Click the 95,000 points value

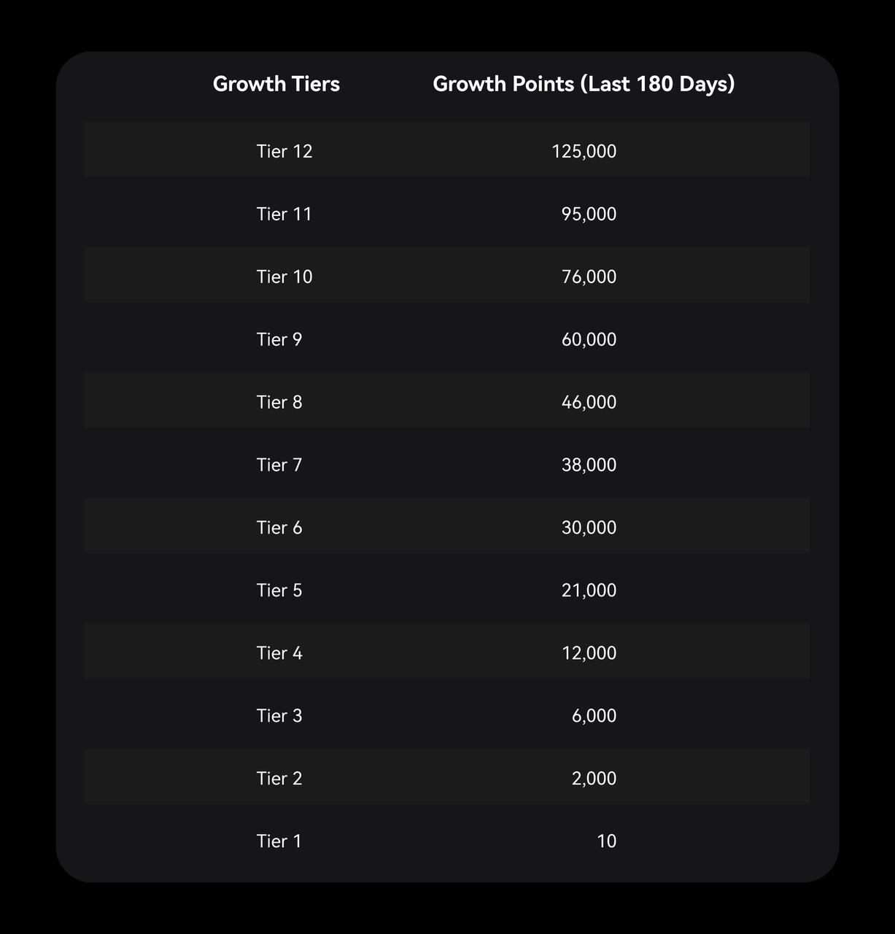coord(589,214)
